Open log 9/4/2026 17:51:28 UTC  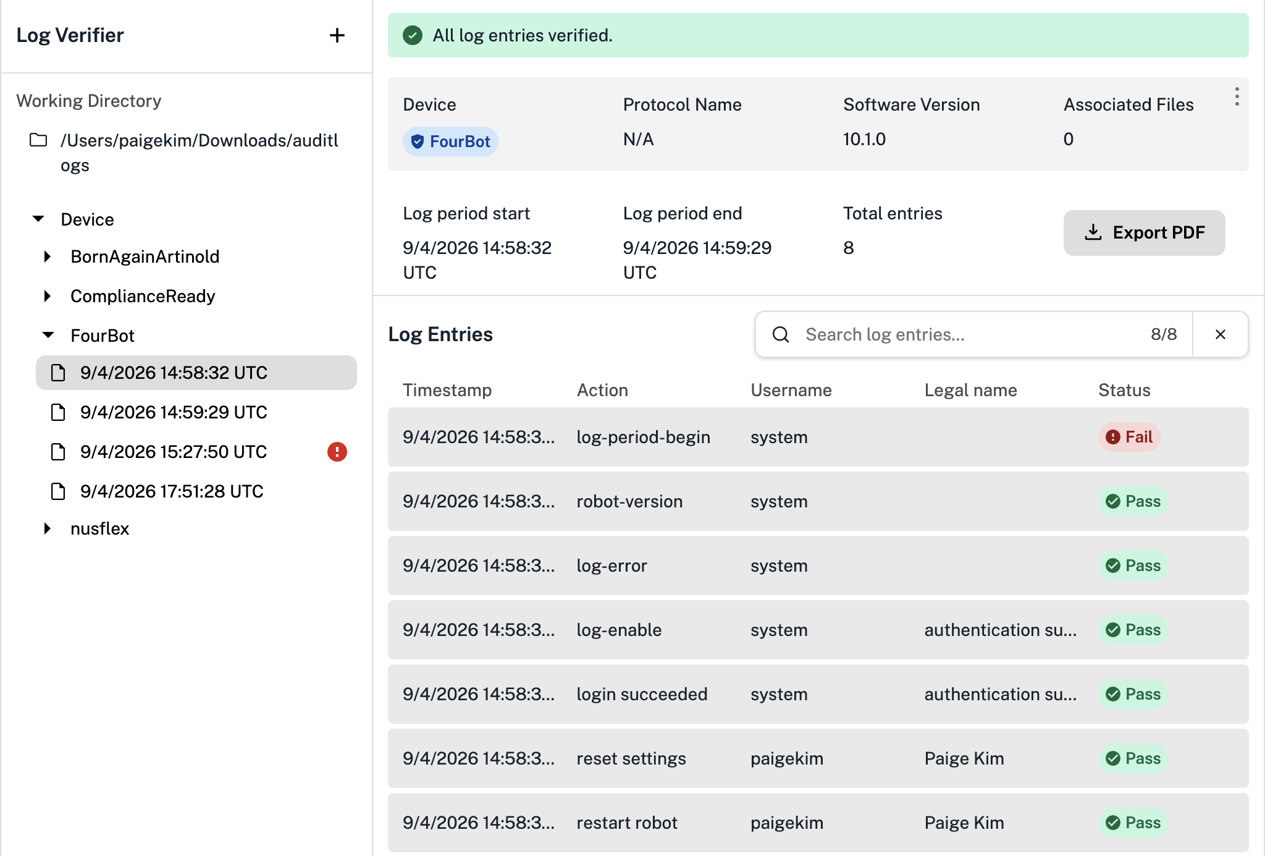pyautogui.click(x=196, y=491)
